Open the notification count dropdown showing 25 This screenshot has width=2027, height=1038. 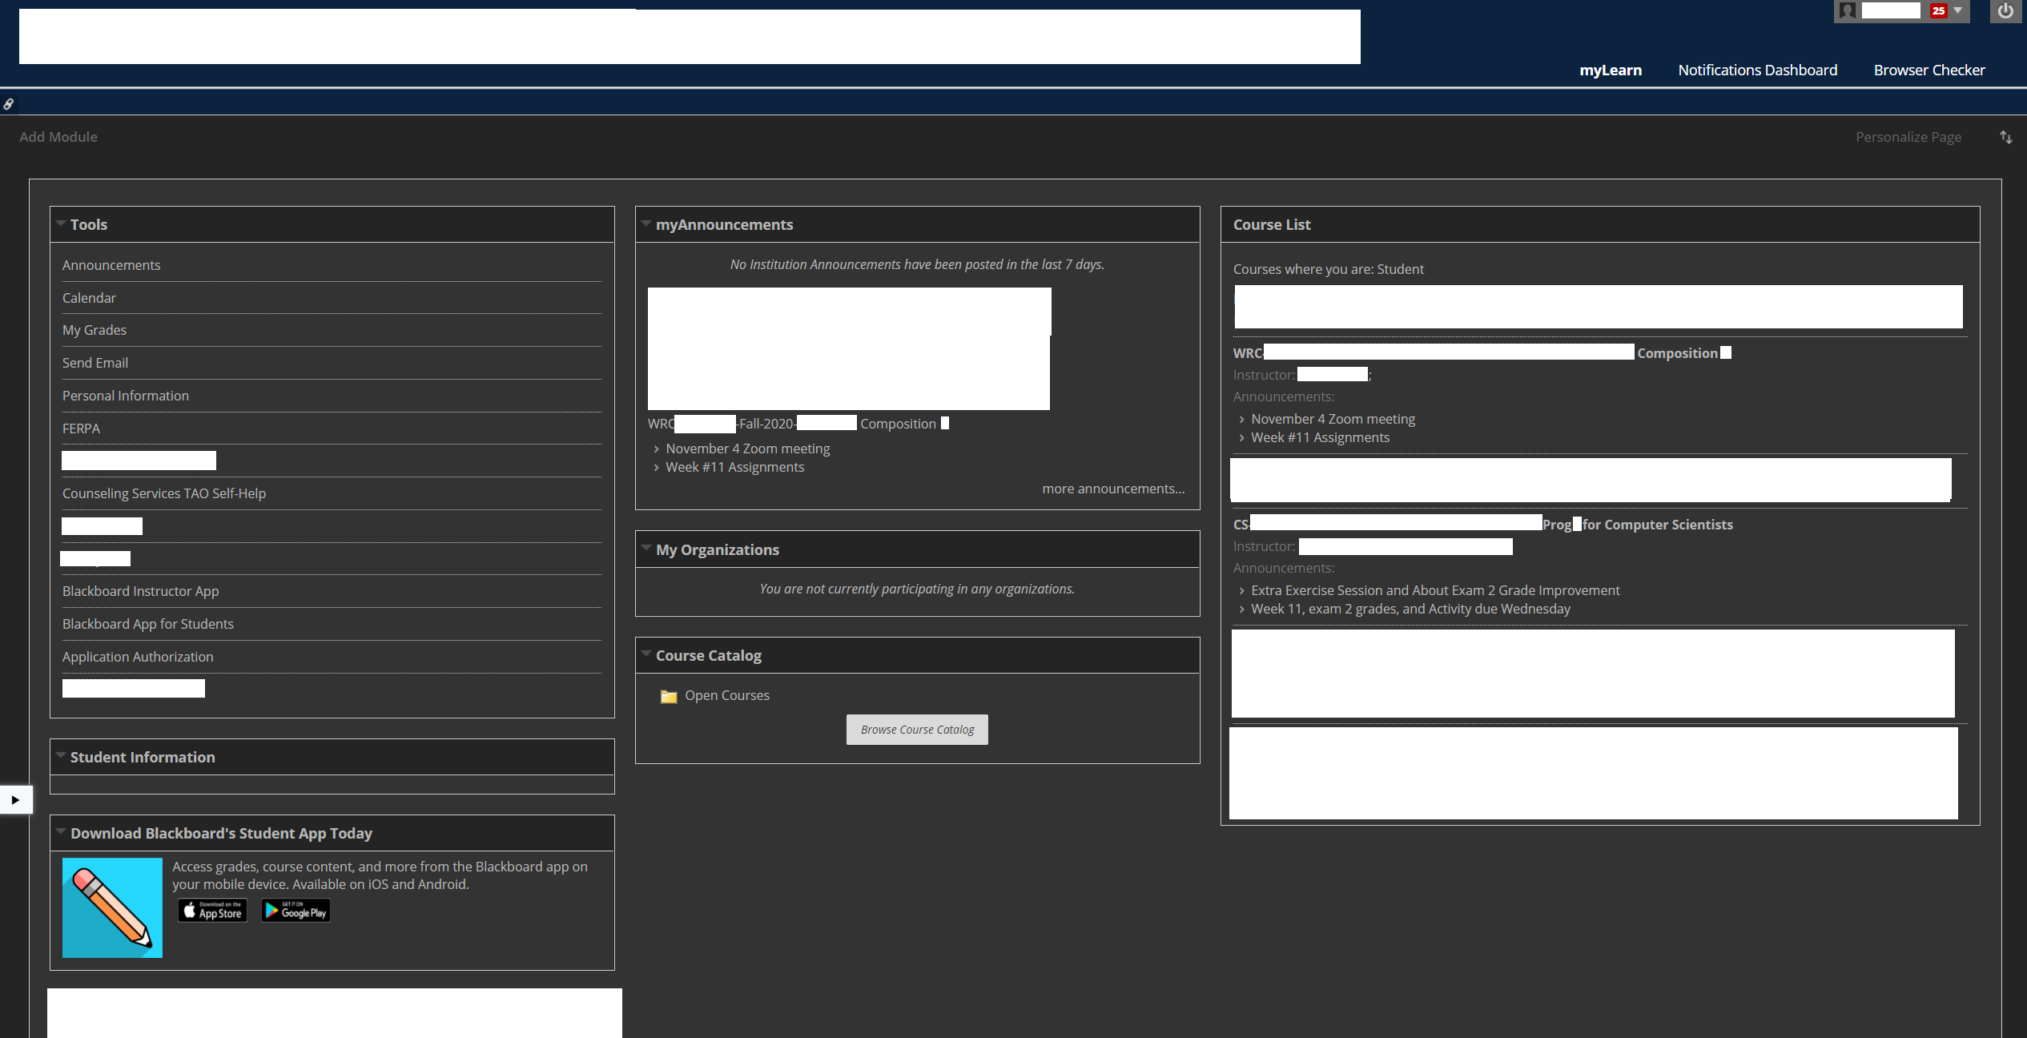pos(1945,10)
